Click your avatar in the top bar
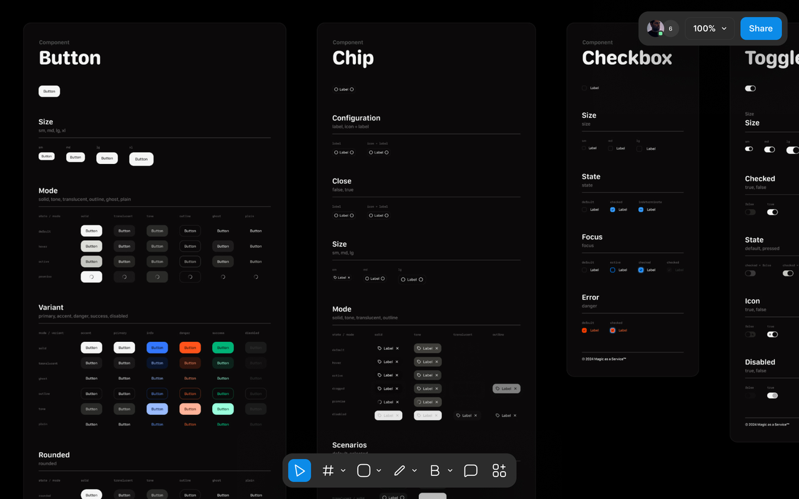This screenshot has width=799, height=499. (655, 28)
